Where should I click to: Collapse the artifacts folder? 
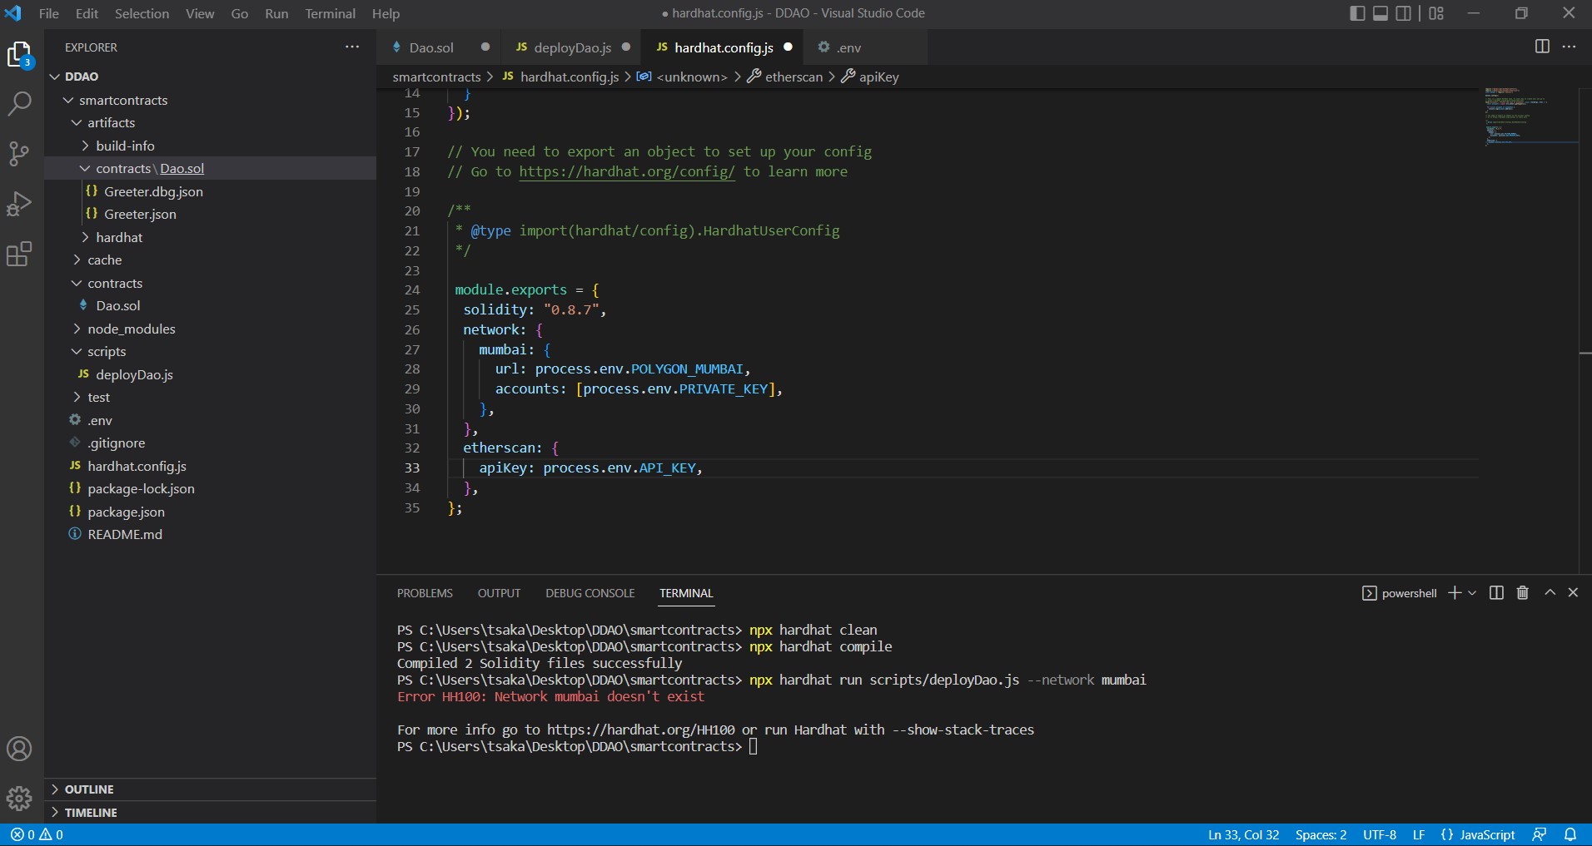click(210, 122)
